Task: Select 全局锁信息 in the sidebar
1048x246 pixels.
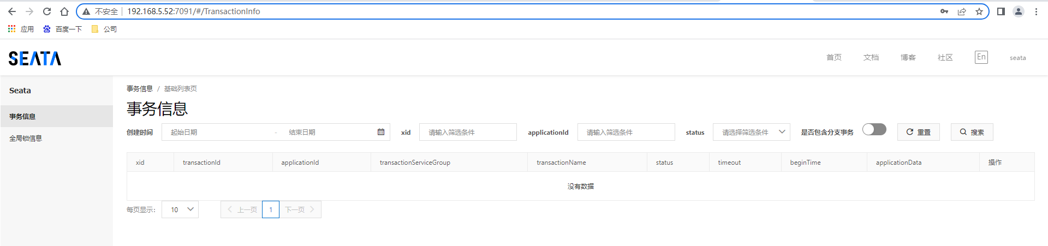Action: pos(57,138)
